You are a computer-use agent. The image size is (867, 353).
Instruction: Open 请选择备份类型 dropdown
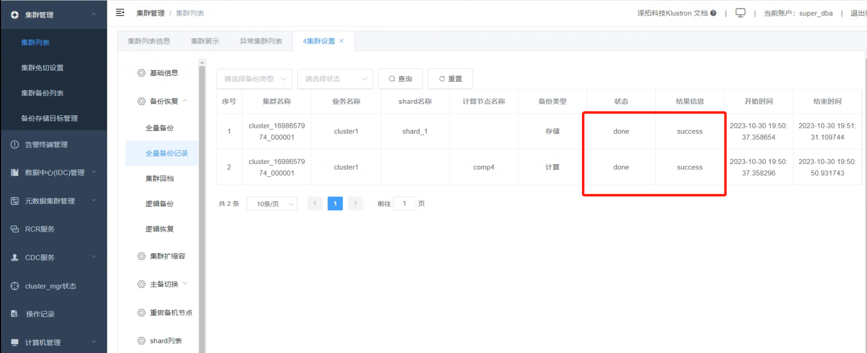pyautogui.click(x=255, y=79)
